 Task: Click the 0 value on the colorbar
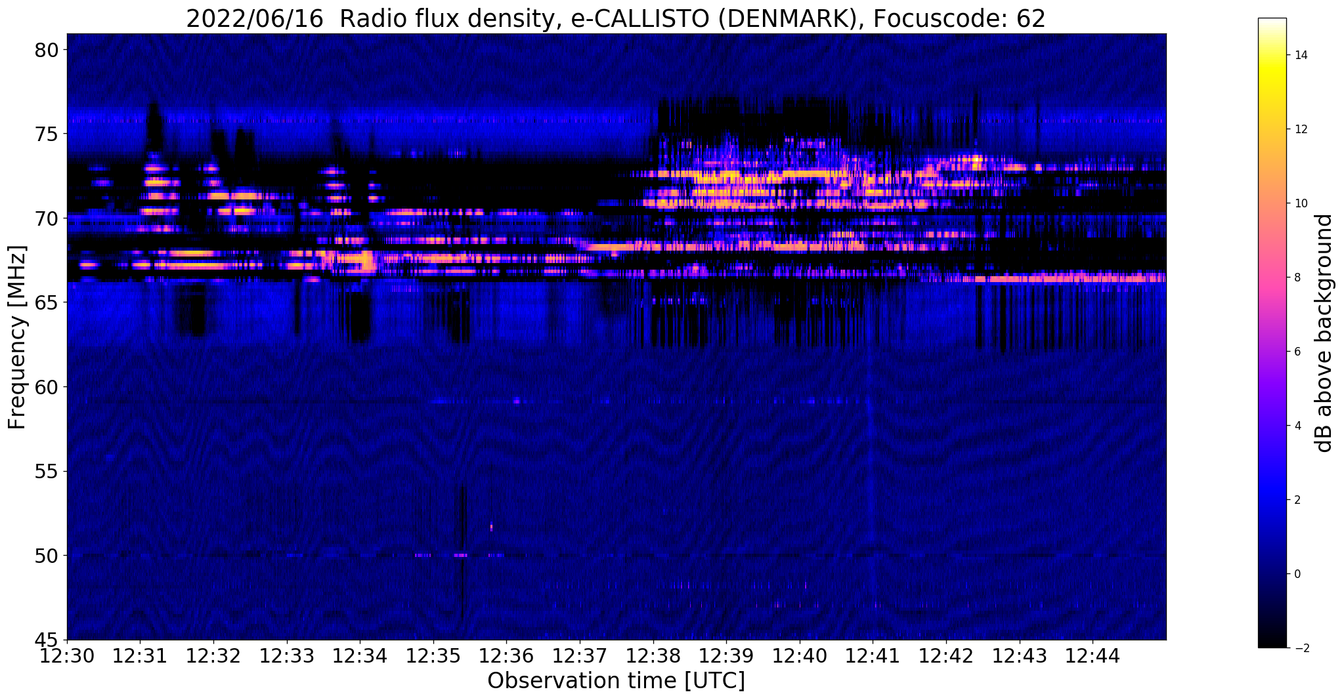[x=1296, y=574]
